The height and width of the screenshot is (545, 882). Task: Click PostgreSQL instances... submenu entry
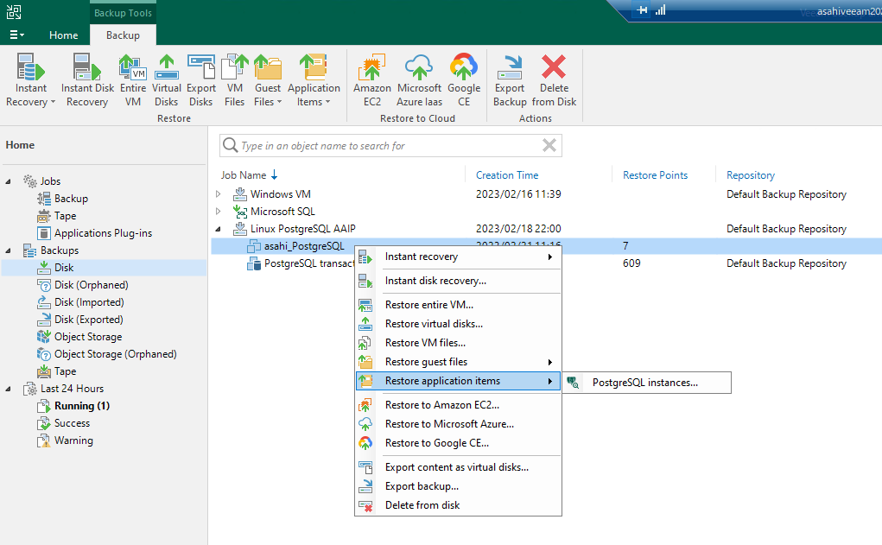pyautogui.click(x=646, y=383)
